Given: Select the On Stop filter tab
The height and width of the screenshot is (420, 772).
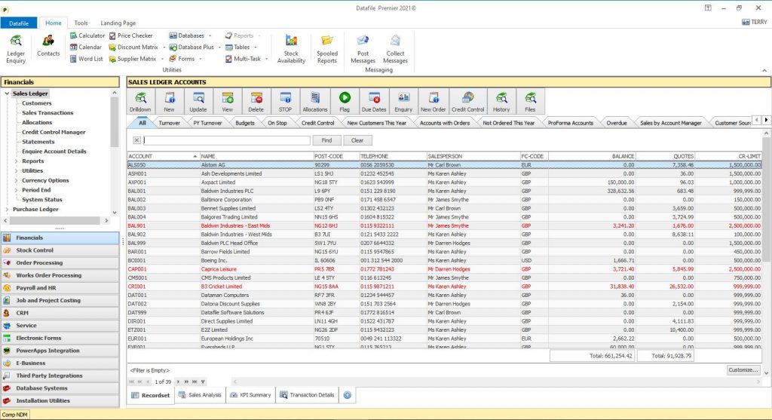Looking at the screenshot, I should pyautogui.click(x=277, y=123).
